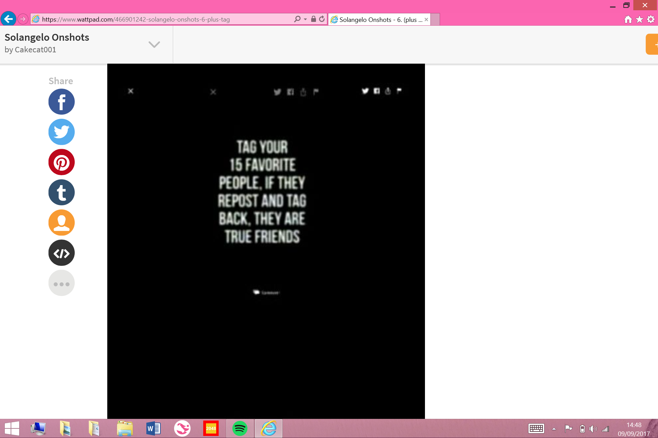Show more share options
The image size is (658, 438).
pyautogui.click(x=61, y=283)
